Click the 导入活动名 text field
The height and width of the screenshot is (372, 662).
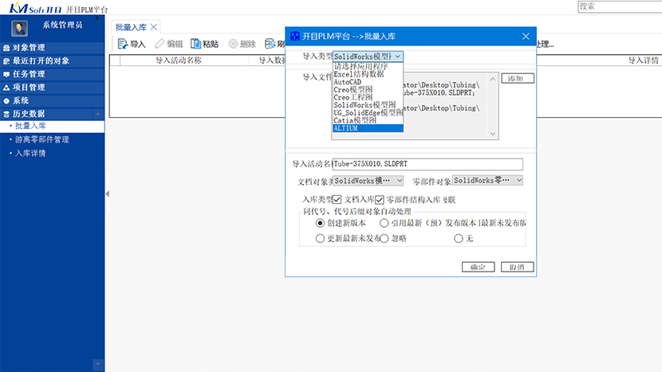pos(427,164)
